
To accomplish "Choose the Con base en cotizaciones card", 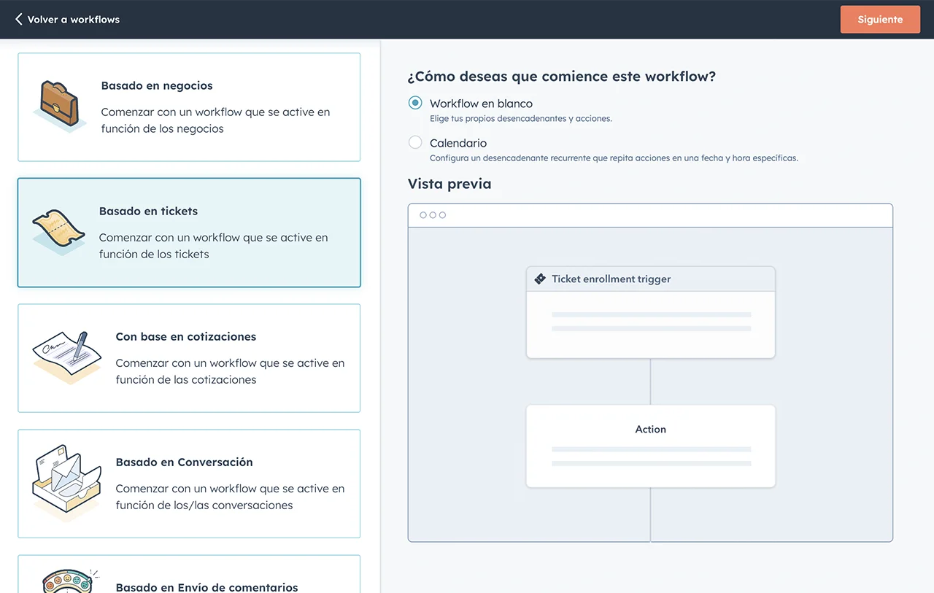I will pos(189,358).
